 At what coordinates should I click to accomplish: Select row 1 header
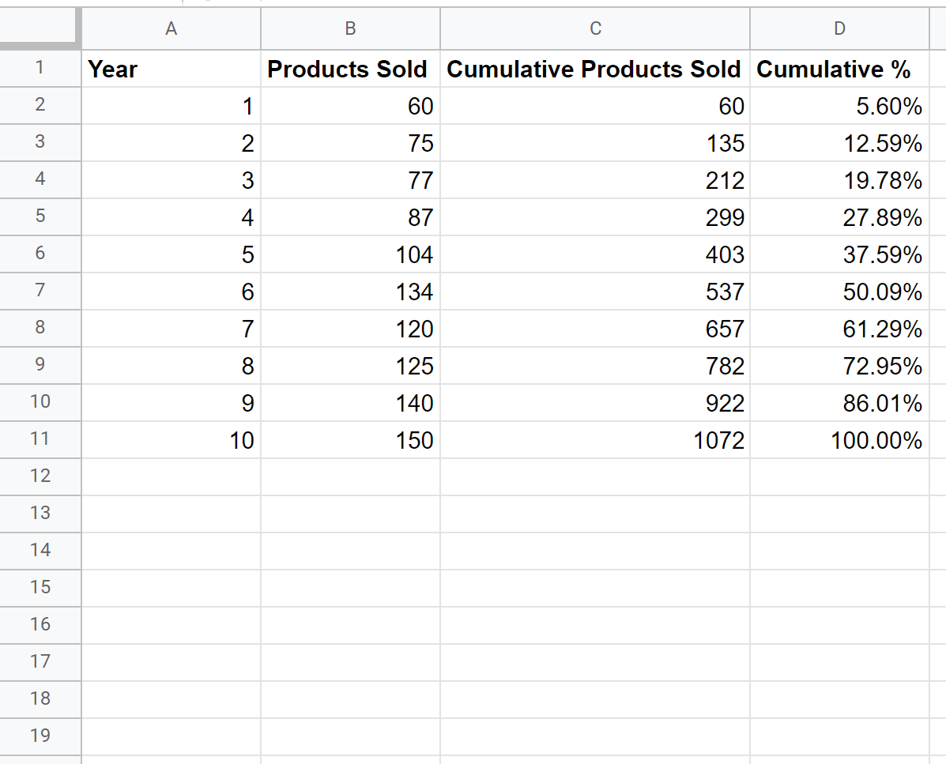click(x=40, y=69)
